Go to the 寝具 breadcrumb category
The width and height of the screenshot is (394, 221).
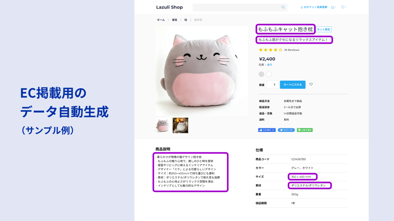pos(174,20)
